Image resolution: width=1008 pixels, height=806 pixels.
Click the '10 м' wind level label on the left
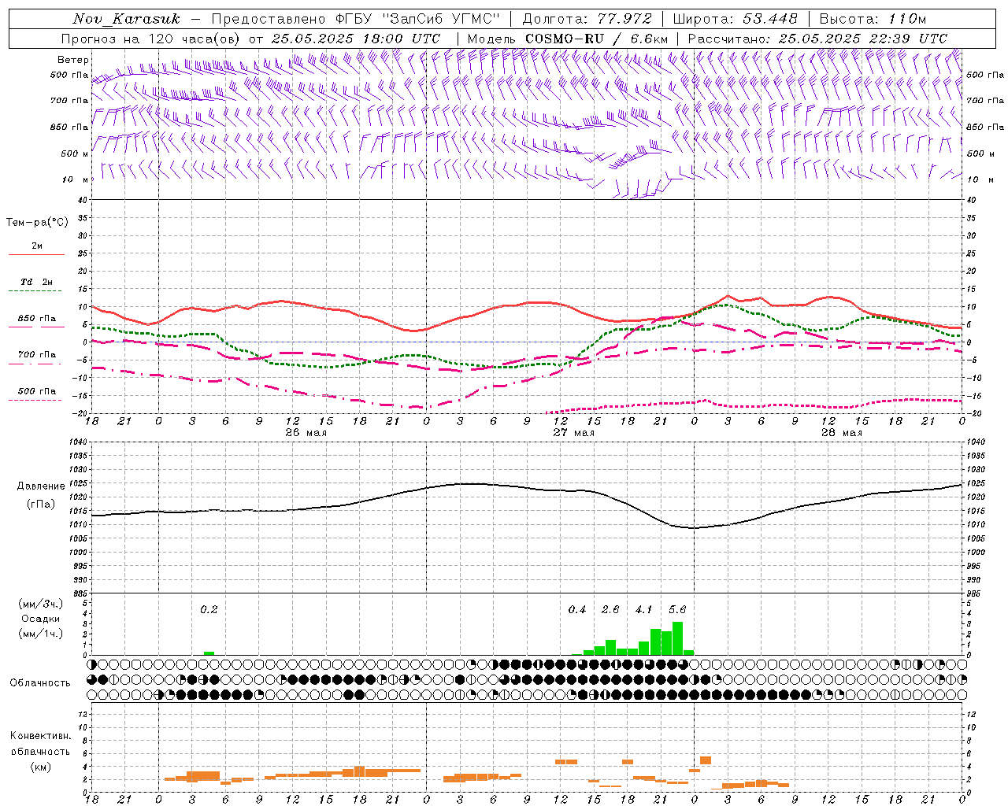click(x=75, y=179)
